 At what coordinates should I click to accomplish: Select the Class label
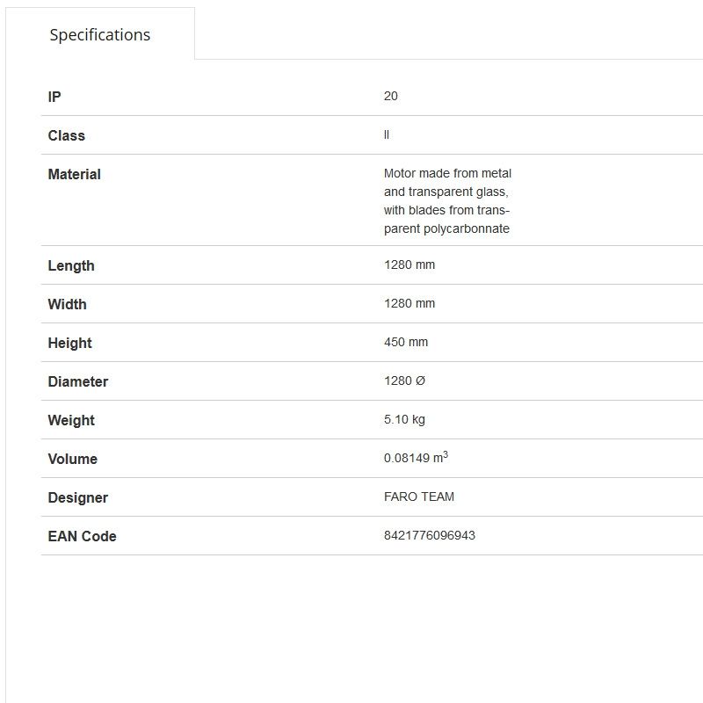pyautogui.click(x=66, y=135)
